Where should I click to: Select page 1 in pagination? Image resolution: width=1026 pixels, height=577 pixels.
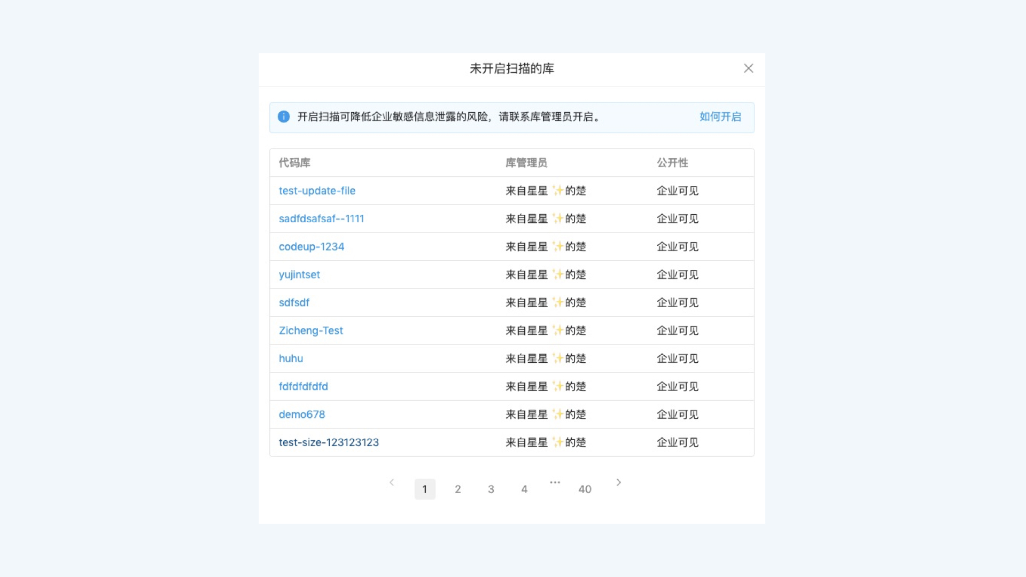(425, 489)
